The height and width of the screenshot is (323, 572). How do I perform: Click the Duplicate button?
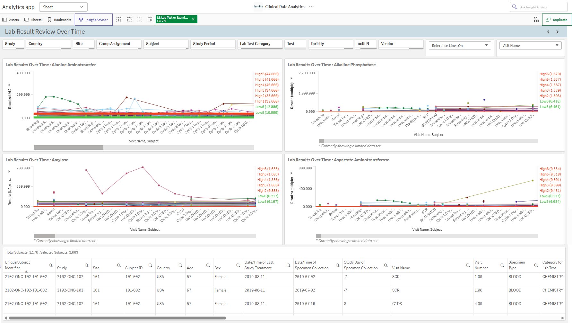coord(557,20)
